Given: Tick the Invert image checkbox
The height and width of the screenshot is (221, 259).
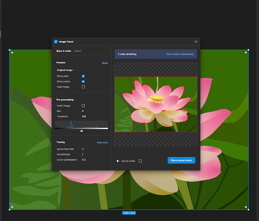Looking at the screenshot, I should pyautogui.click(x=83, y=106).
